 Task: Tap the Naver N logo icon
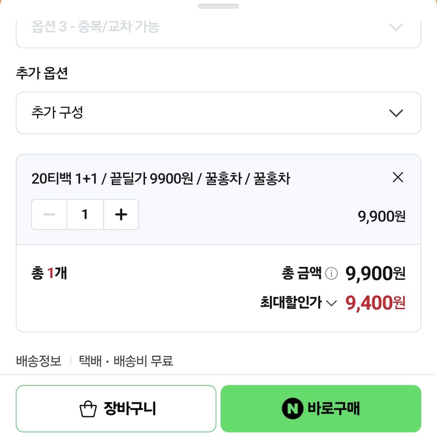pos(292,408)
